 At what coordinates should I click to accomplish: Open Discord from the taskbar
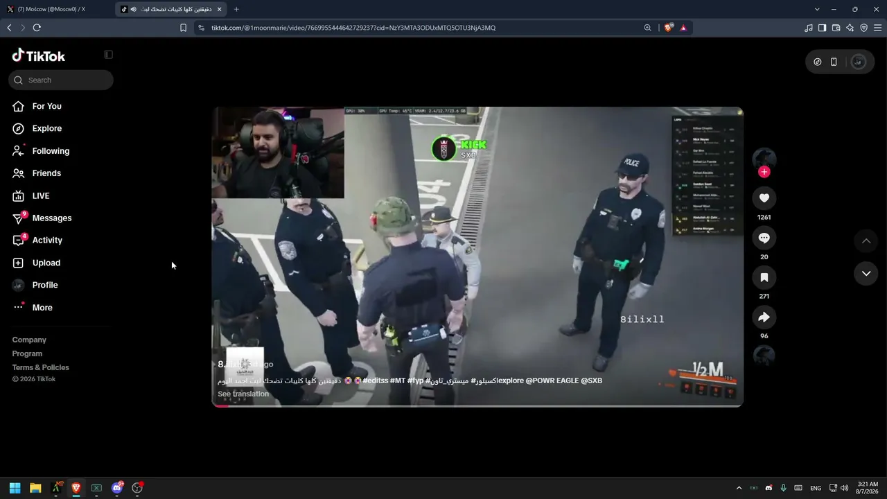[x=117, y=488]
